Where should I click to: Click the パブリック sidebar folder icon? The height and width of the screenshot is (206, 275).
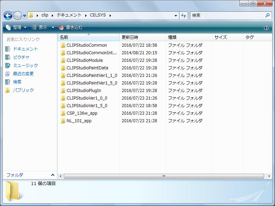pos(8,90)
